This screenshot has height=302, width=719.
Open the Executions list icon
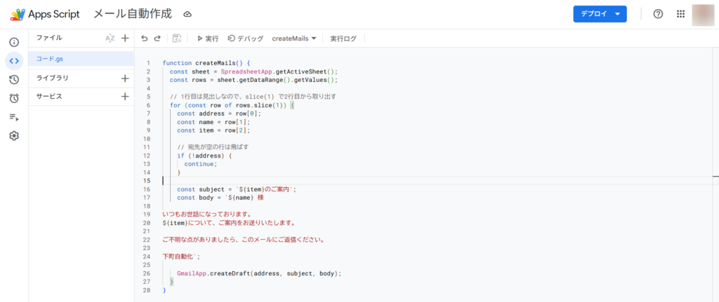click(x=14, y=117)
